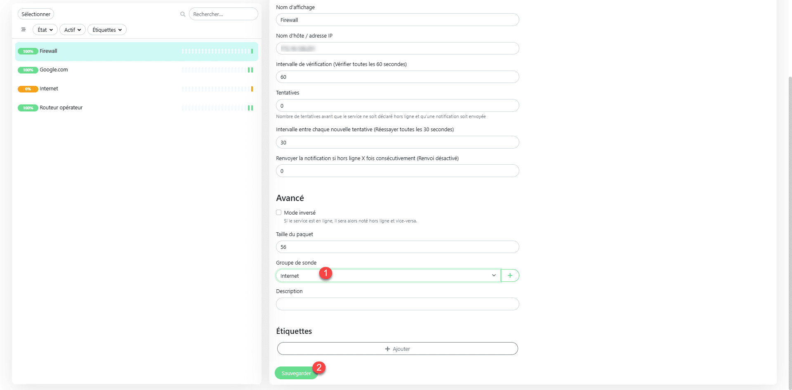Click the search magnifier icon
Image resolution: width=792 pixels, height=390 pixels.
pyautogui.click(x=183, y=14)
